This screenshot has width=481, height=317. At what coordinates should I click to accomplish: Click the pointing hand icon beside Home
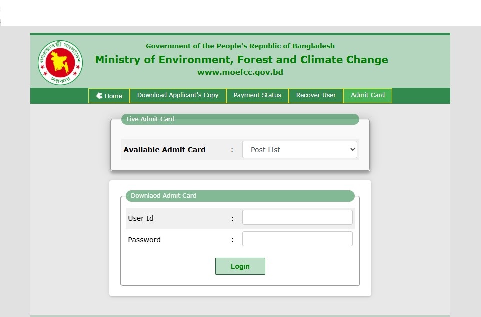(99, 96)
